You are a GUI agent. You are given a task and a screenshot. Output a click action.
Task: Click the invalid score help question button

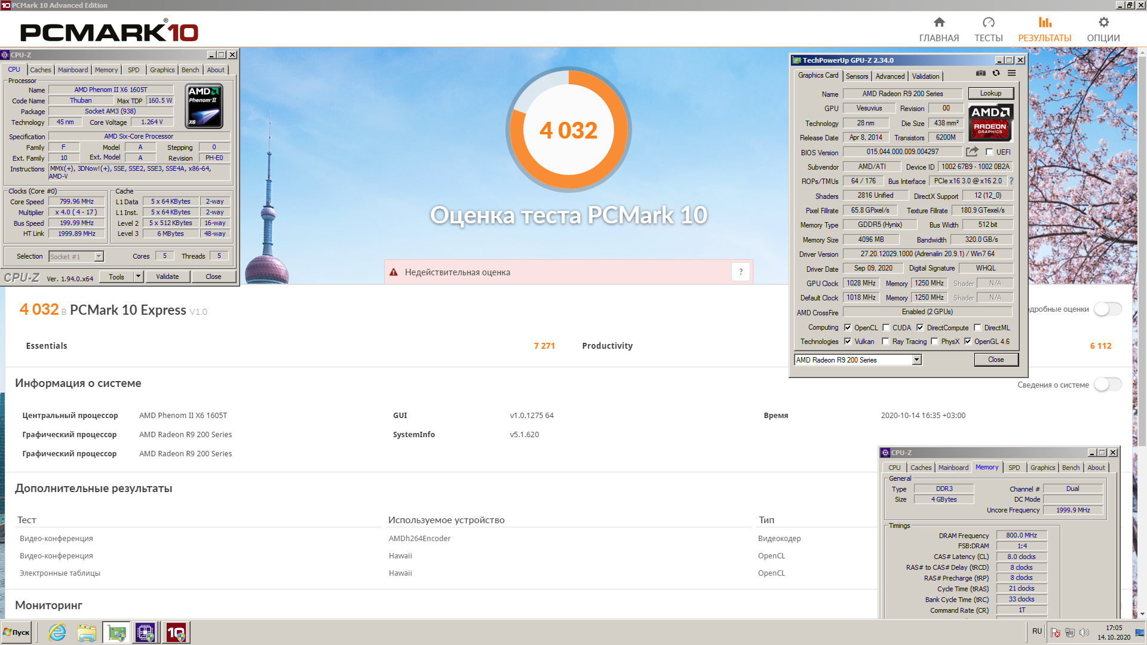tap(741, 272)
